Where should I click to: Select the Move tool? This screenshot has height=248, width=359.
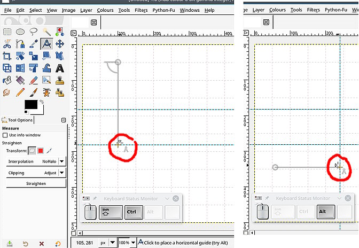59,44
